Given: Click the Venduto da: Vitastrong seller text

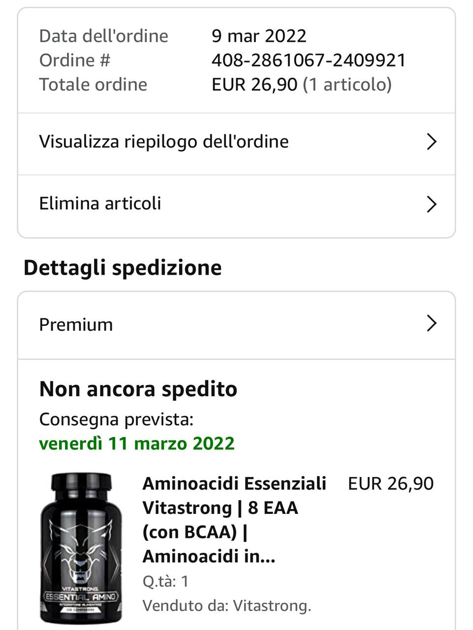Looking at the screenshot, I should (x=227, y=605).
